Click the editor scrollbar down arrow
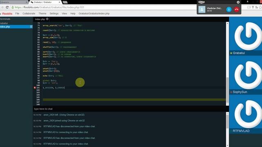Viewport: 262px width, 147px height. (x=227, y=104)
